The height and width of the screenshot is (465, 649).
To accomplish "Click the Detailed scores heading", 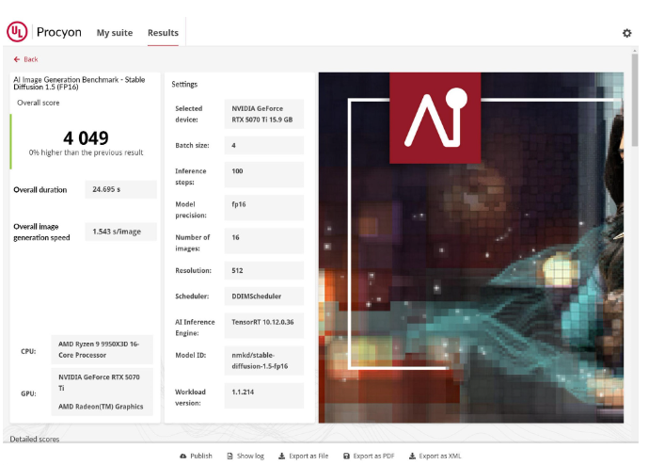I will pyautogui.click(x=35, y=439).
